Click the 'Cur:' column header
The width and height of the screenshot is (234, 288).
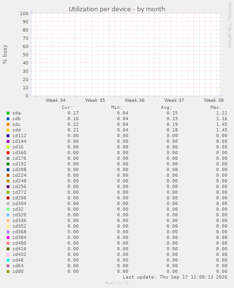[67, 107]
